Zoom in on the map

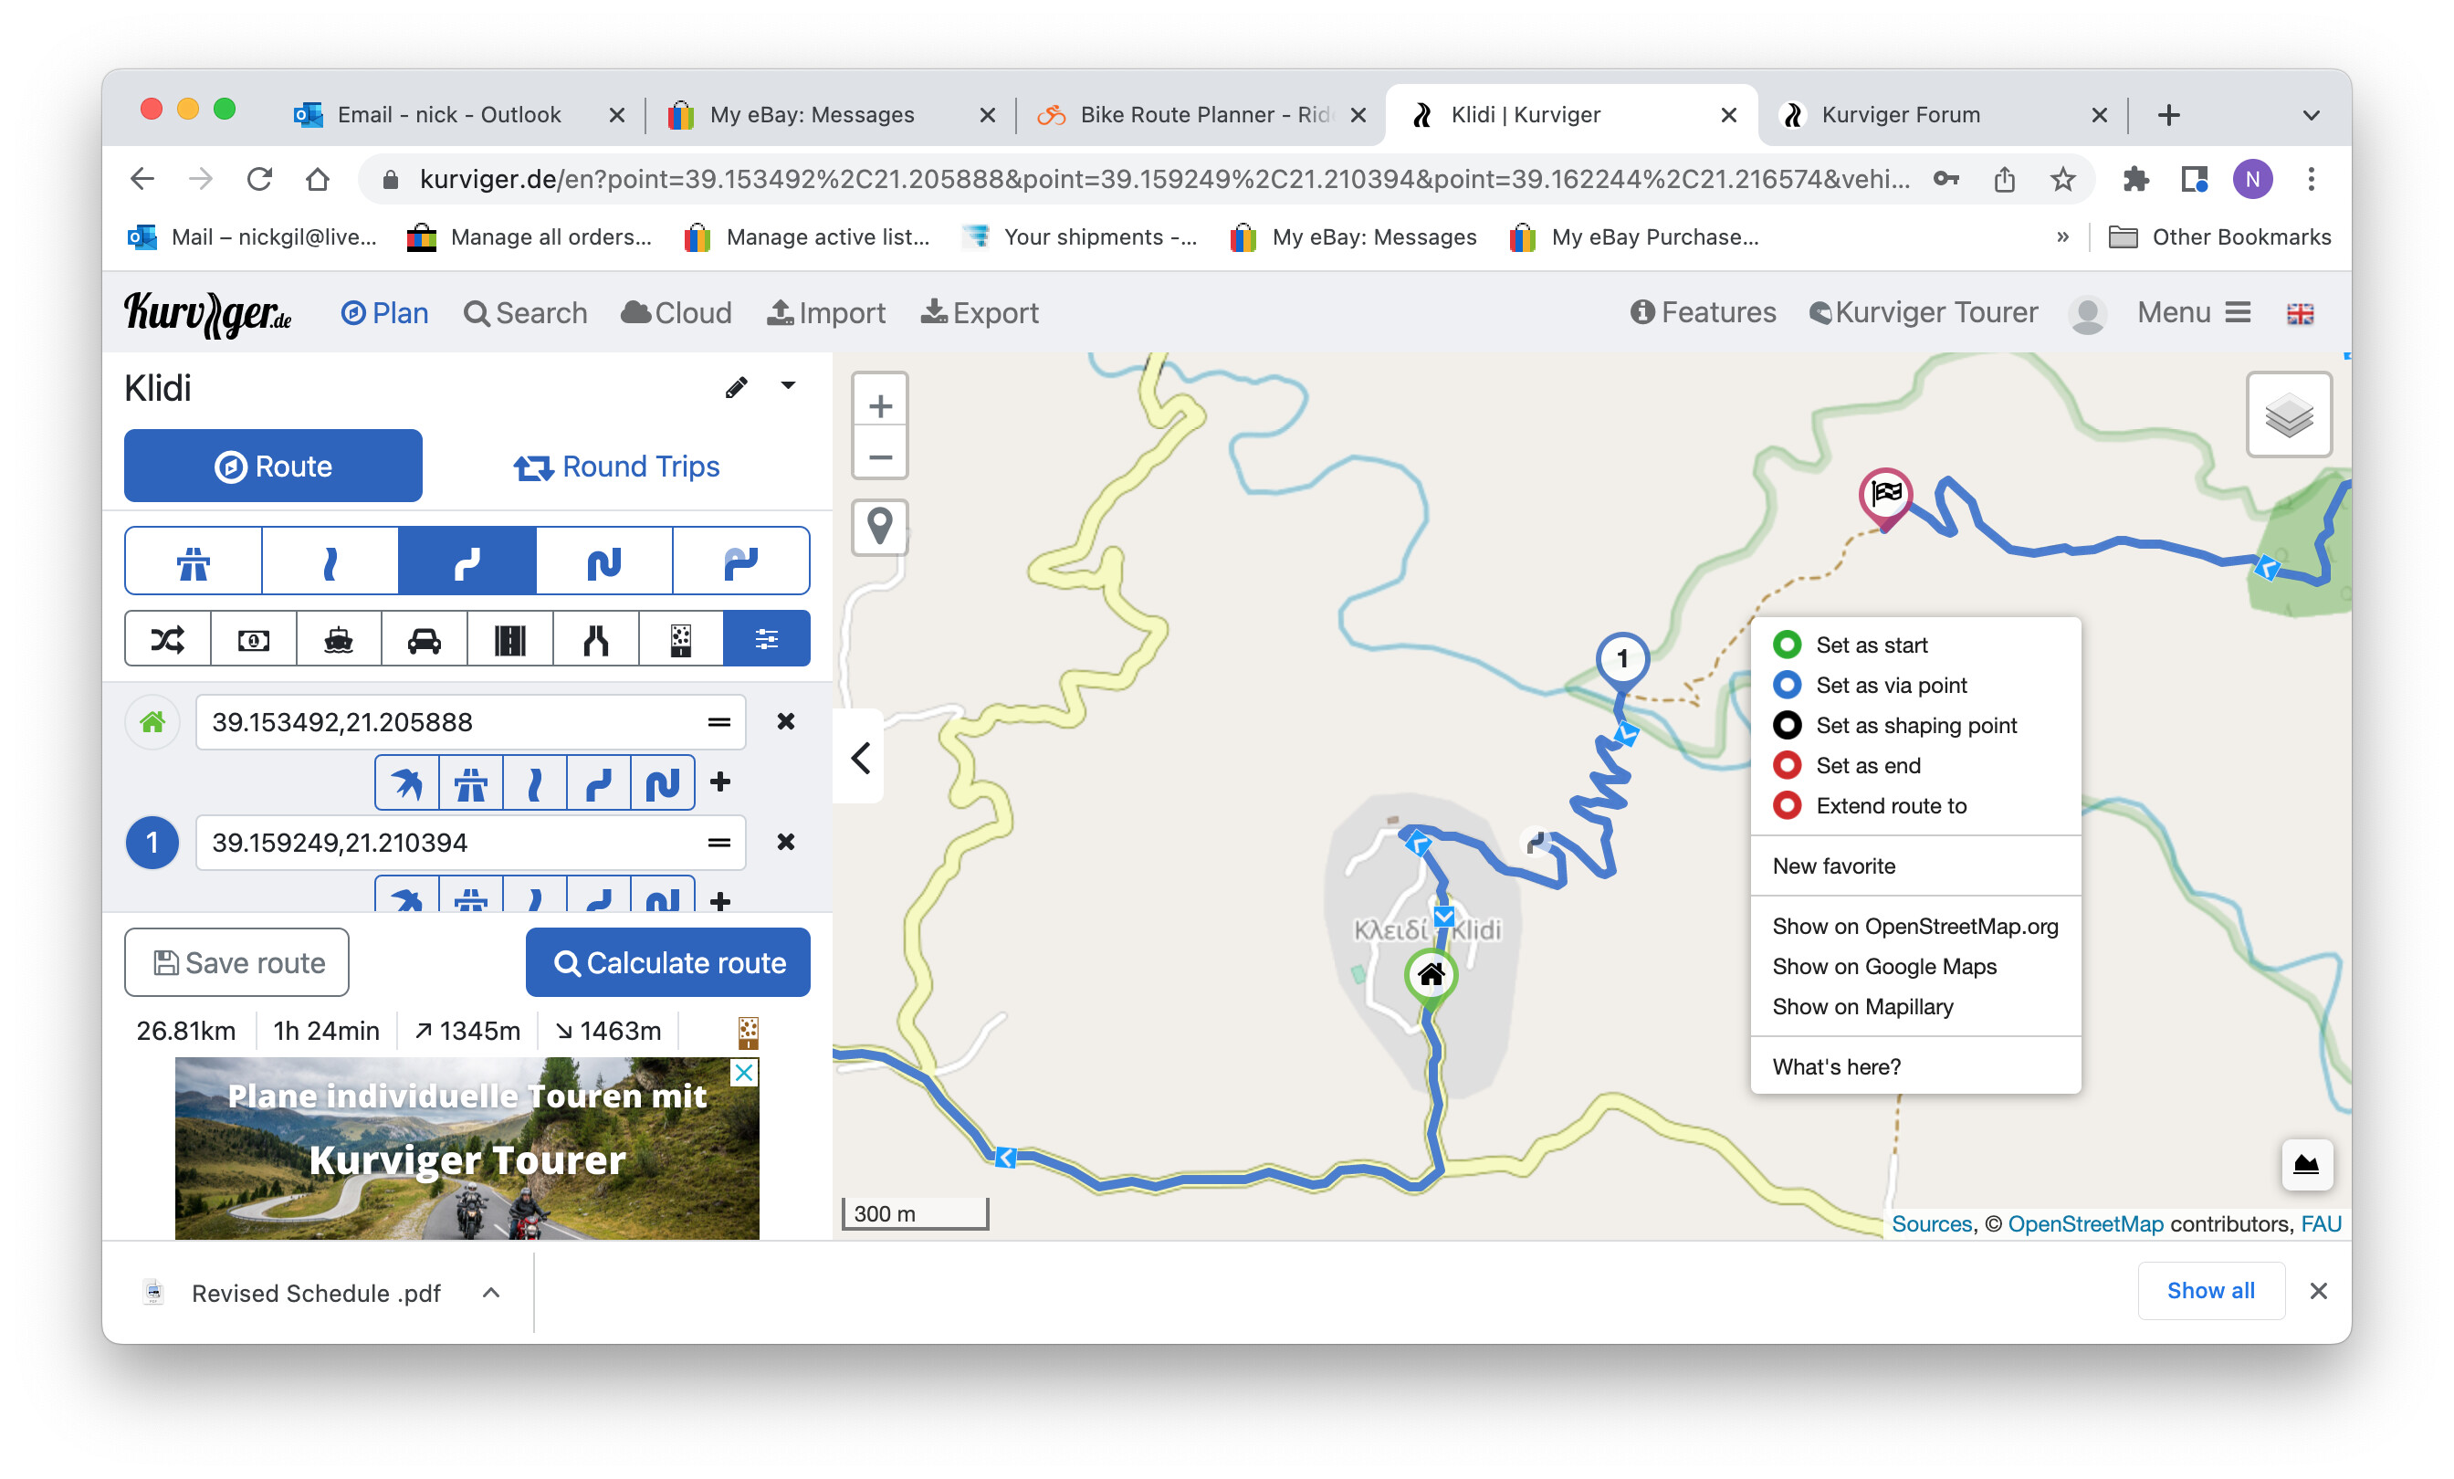879,406
